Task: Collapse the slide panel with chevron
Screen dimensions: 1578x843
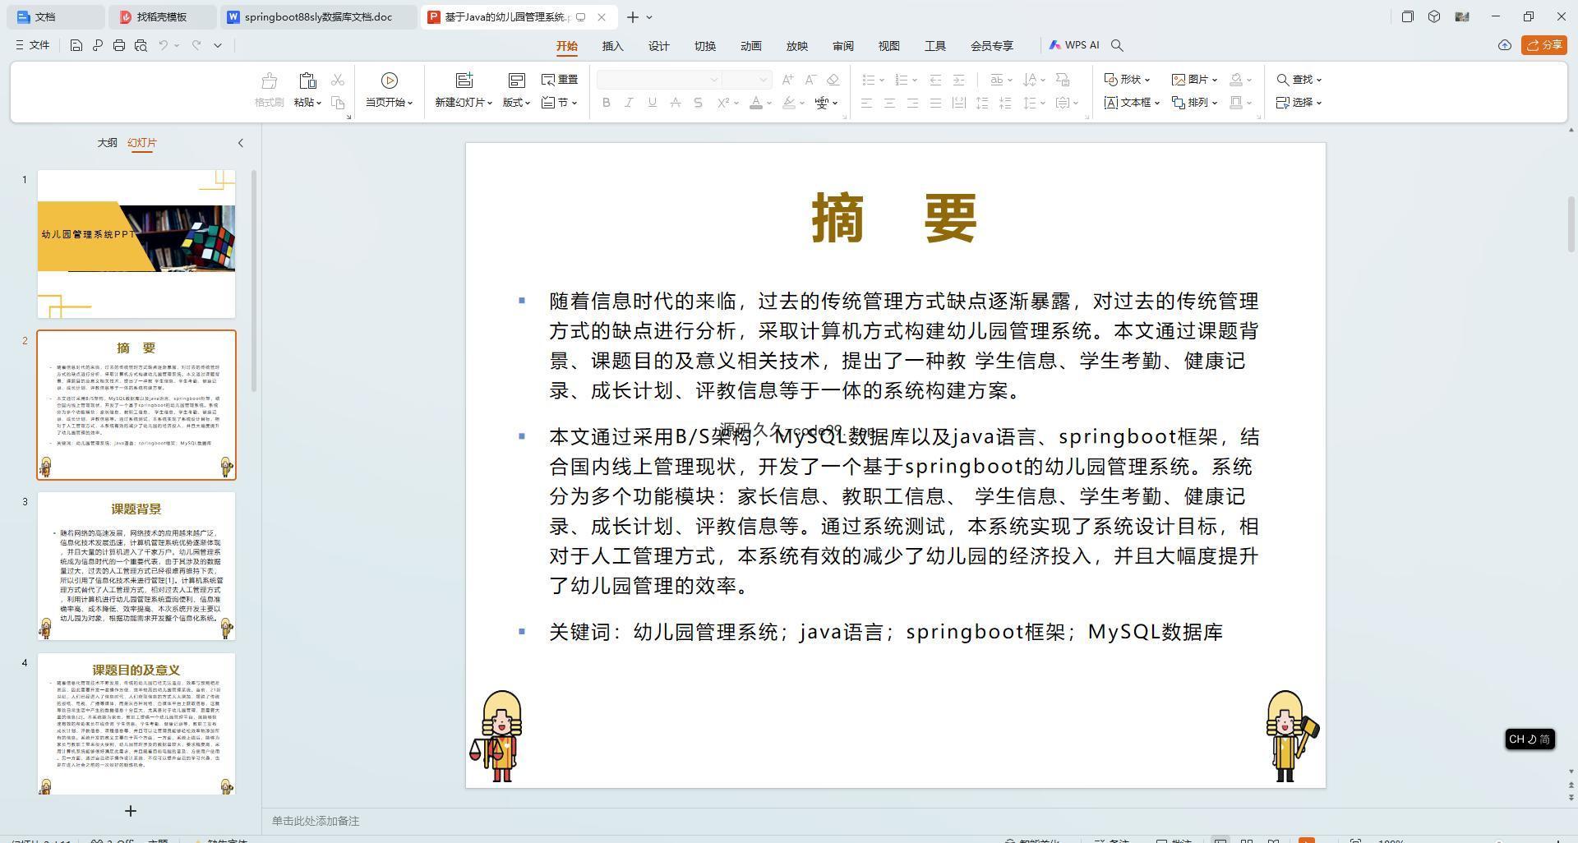Action: [241, 143]
